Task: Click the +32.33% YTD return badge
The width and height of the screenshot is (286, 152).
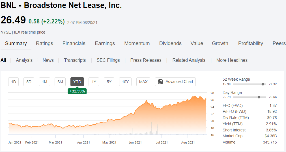Action: (x=77, y=91)
